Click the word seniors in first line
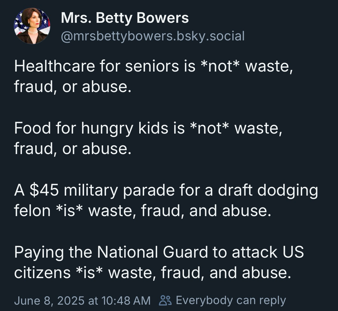The width and height of the screenshot is (338, 311). click(152, 66)
